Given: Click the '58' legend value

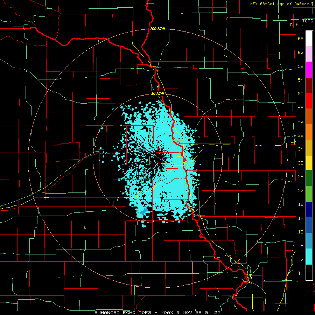Looking at the screenshot, I should [301, 66].
